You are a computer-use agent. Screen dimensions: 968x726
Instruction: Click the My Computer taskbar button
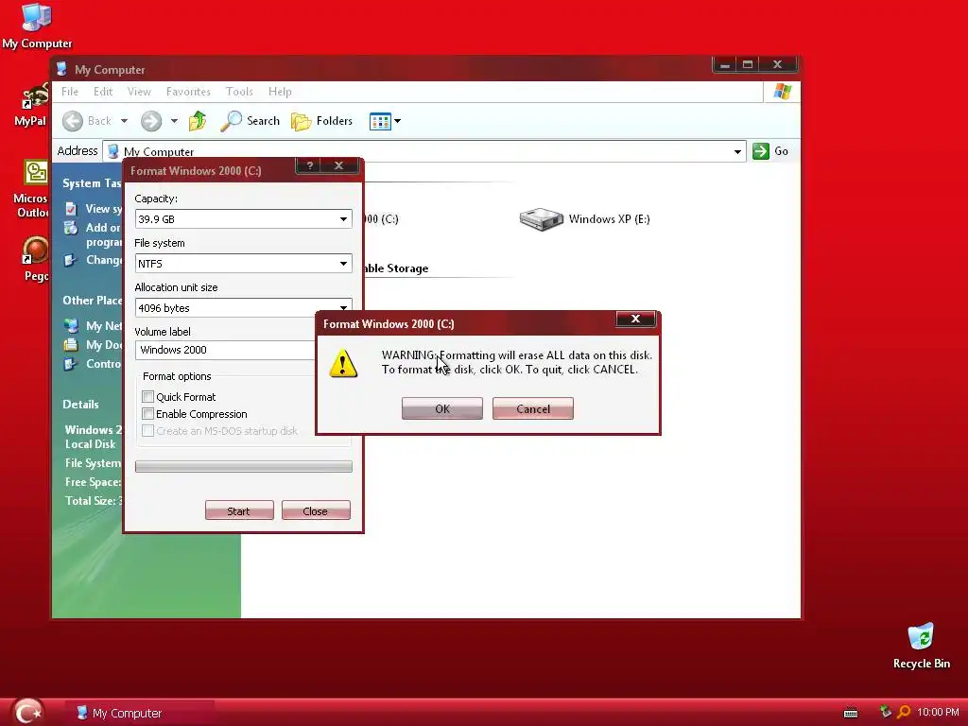140,713
